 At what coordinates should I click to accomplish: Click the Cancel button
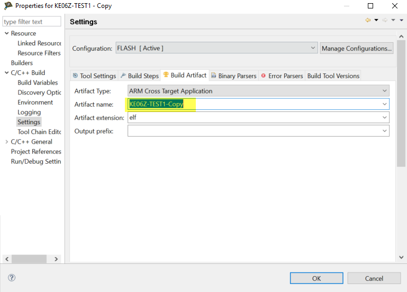374,278
